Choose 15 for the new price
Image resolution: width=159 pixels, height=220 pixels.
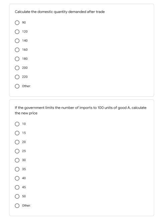point(17,133)
